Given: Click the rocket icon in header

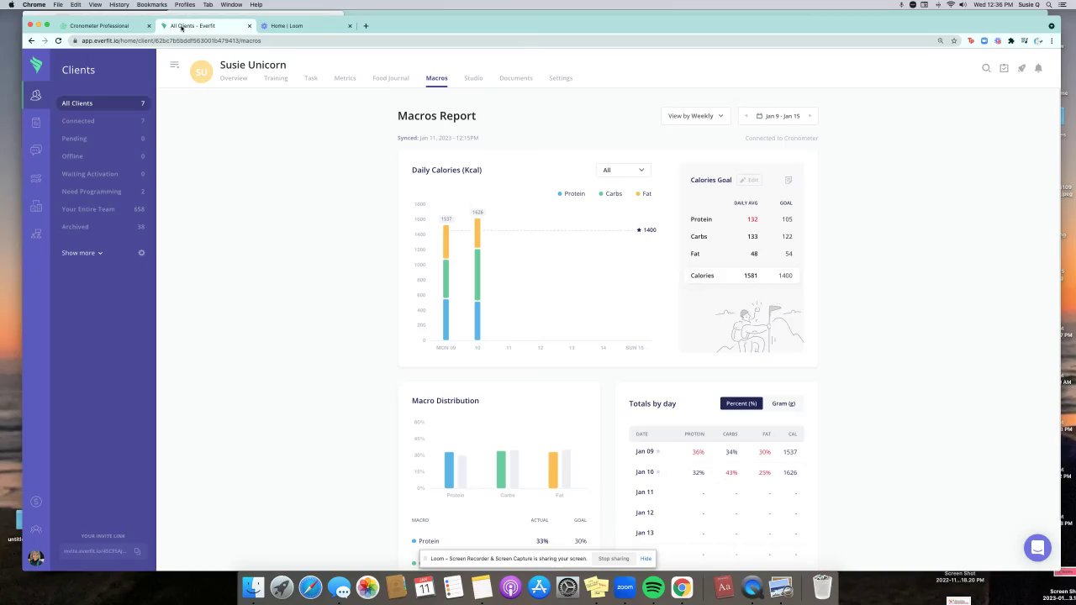Looking at the screenshot, I should [x=1021, y=68].
